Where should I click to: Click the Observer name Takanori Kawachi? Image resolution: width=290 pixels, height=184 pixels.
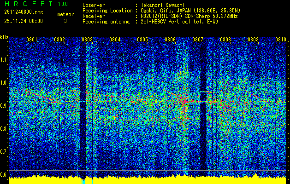(x=162, y=6)
